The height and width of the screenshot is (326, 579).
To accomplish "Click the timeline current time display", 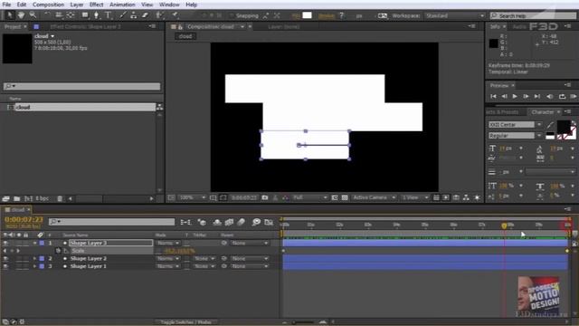I will [24, 219].
